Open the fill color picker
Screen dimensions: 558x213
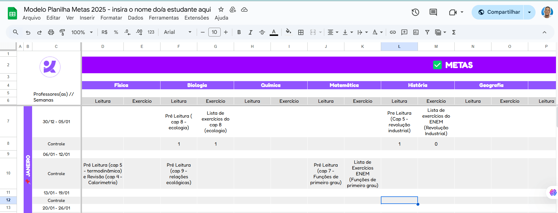[x=289, y=32]
